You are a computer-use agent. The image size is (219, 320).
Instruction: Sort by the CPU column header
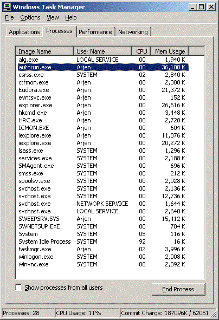coord(141,51)
